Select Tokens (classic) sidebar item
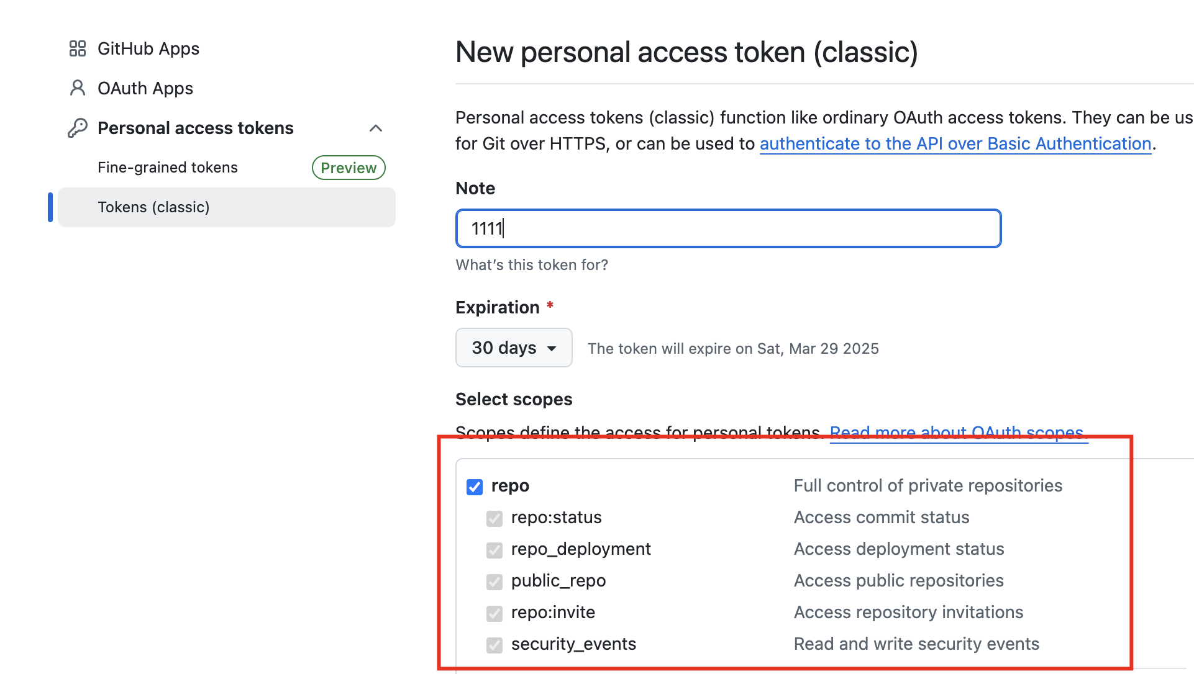The height and width of the screenshot is (674, 1194). (x=227, y=207)
